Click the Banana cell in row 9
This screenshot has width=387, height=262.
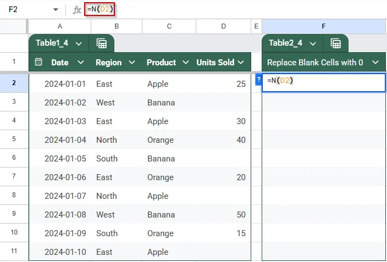(169, 215)
